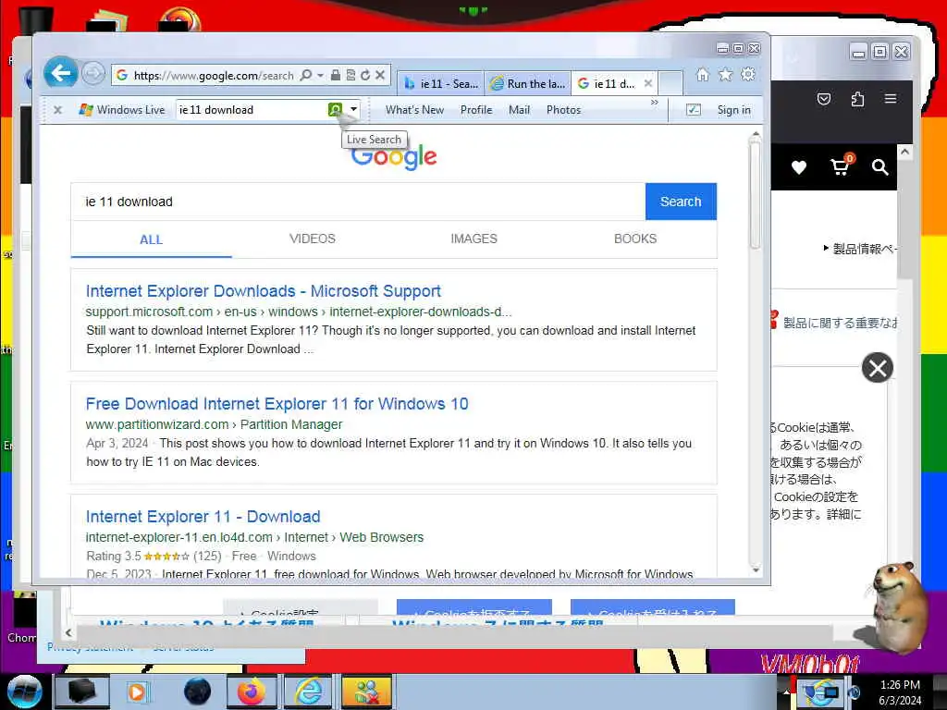Screen dimensions: 947x710
Task: Open Photos in Windows Live toolbar
Action: coord(563,110)
